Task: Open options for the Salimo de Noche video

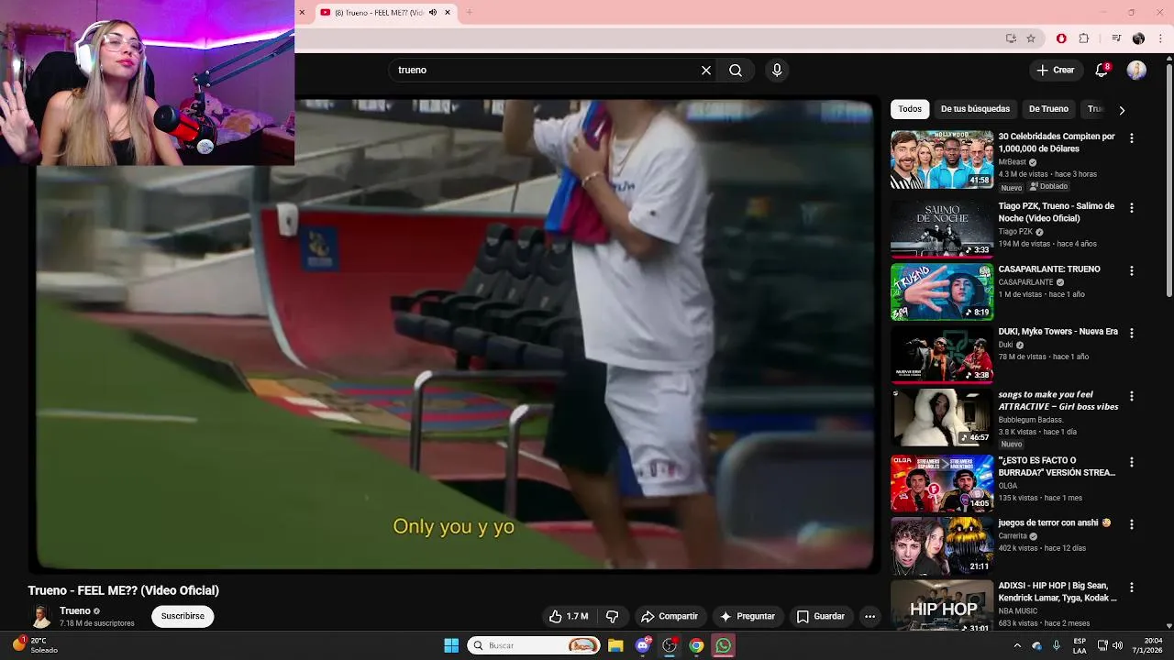Action: 1131,208
